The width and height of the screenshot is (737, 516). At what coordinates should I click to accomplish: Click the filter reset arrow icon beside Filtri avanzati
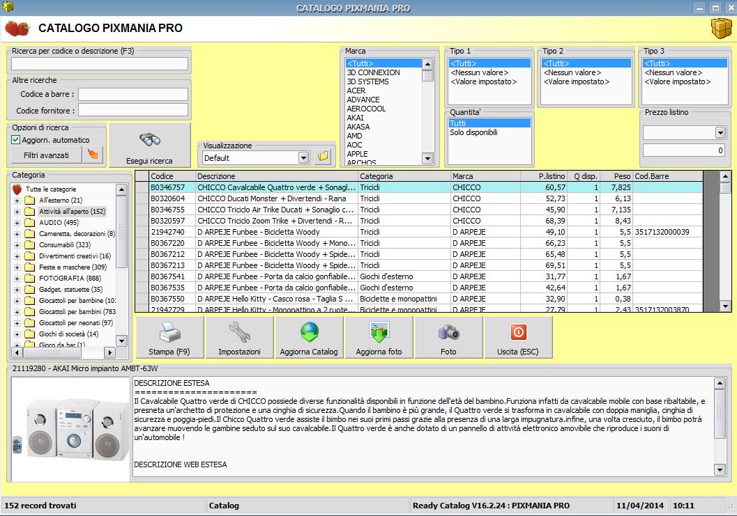(x=93, y=155)
